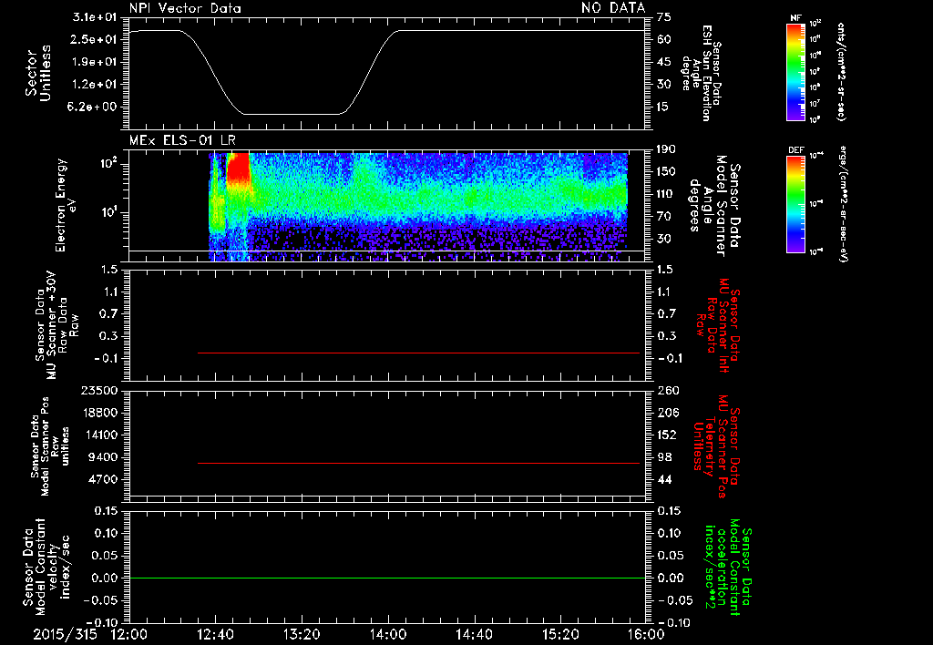Click the red MU Scanner Int Raw Data label

717,325
